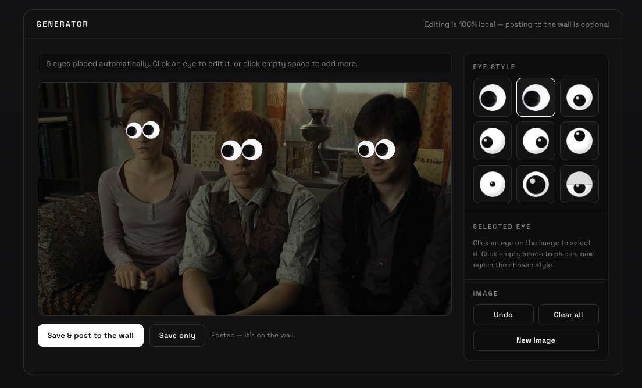Click the EYE STYLE section label
Viewport: 642px width, 388px height.
[494, 67]
